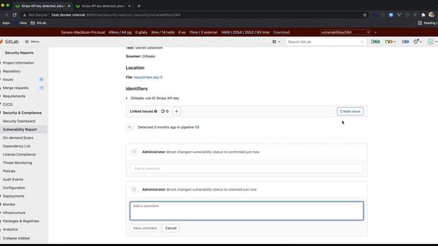Open License Compliance sidebar item
Viewport: 438px width, 246px height.
19,154
